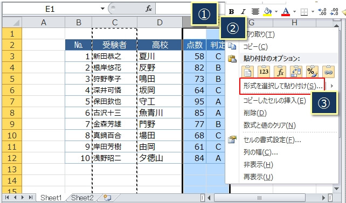Screen dimensions: 346x203
Task: Go to previous sheet with navigation arrow
Action: coord(15,197)
